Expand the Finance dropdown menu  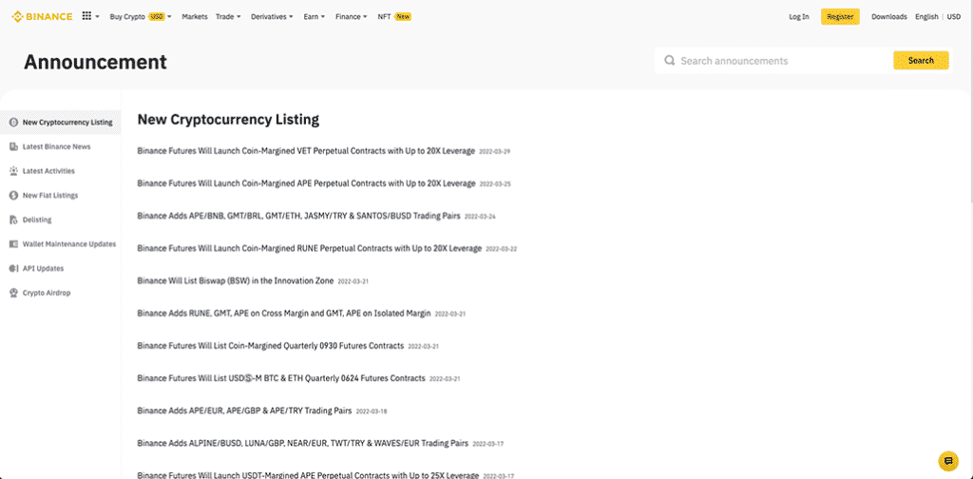pos(352,17)
